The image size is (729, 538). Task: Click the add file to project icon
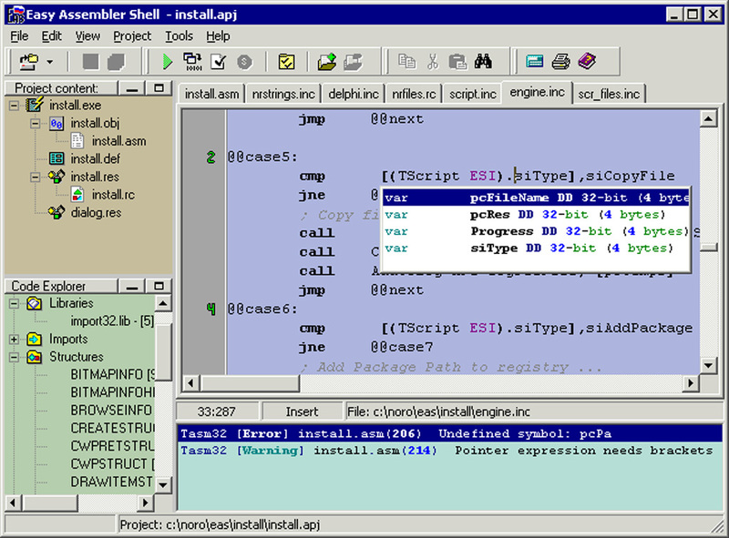coord(327,61)
